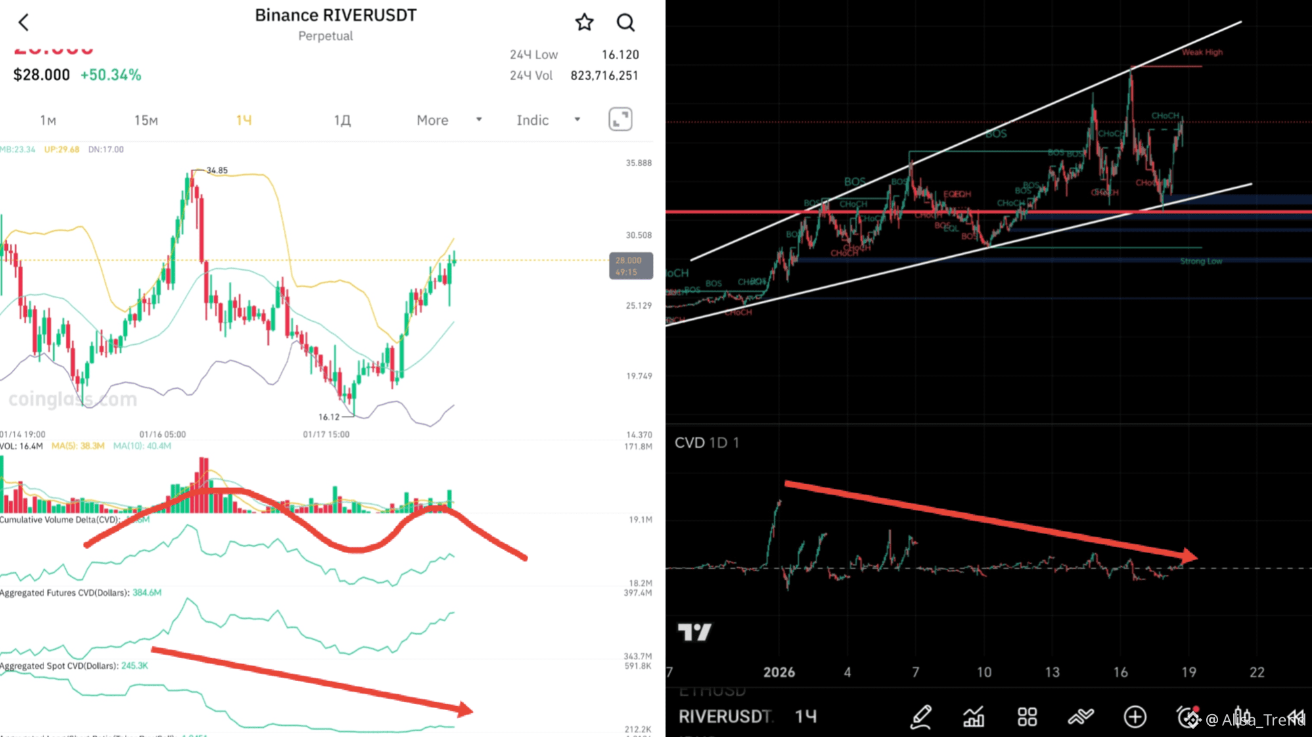Select the 1Д daily timeframe
This screenshot has width=1312, height=737.
click(x=342, y=120)
